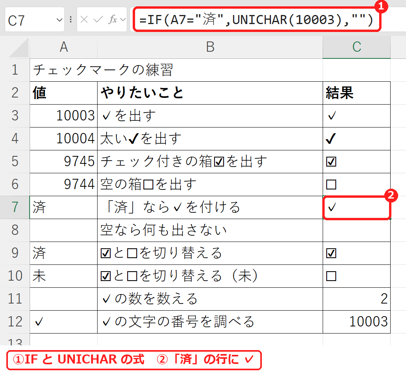
Task: Select the checkmark result in C7
Action: point(357,207)
